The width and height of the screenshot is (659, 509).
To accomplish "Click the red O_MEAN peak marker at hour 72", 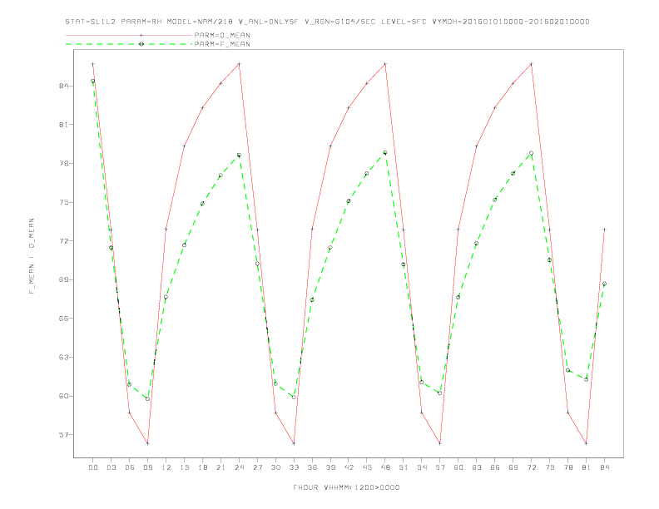I will 531,64.
